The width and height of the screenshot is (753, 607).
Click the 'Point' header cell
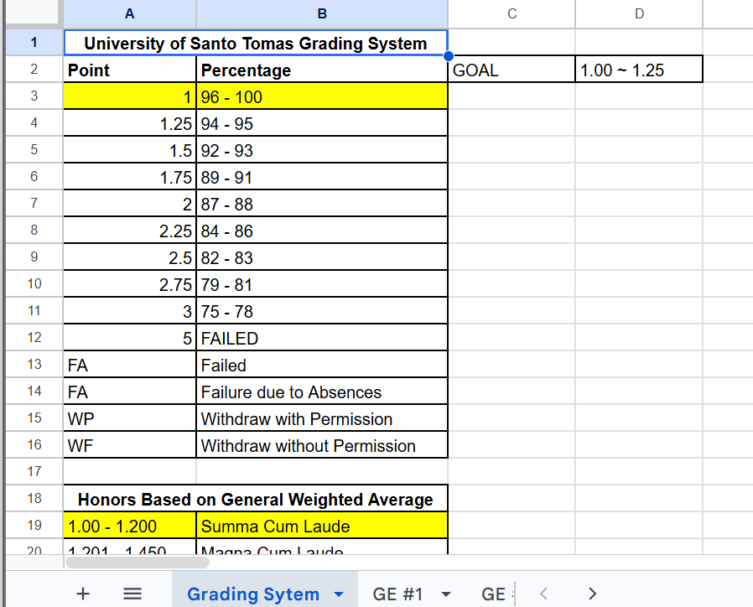coord(130,70)
